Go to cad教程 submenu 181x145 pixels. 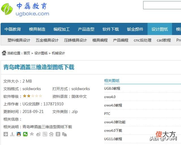click(164, 40)
